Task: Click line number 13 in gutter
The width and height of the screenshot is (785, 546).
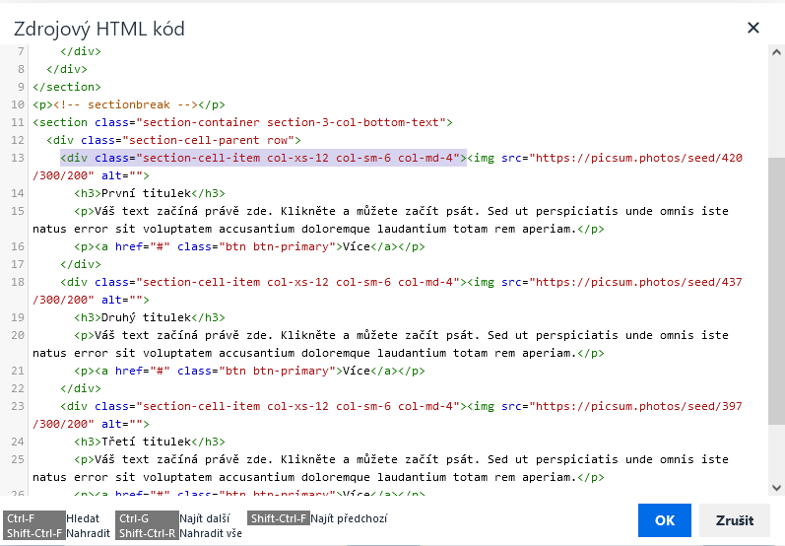Action: [x=17, y=158]
